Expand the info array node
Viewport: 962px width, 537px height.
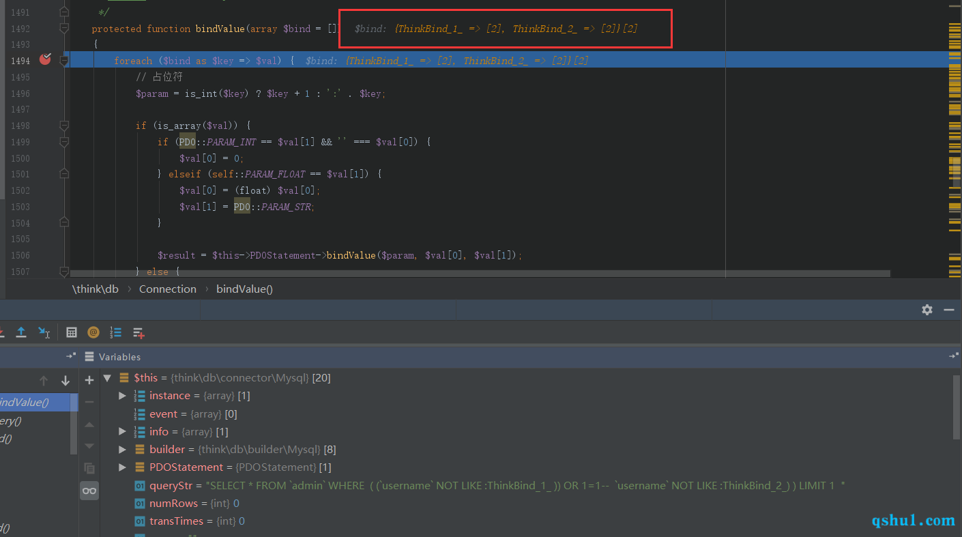122,431
